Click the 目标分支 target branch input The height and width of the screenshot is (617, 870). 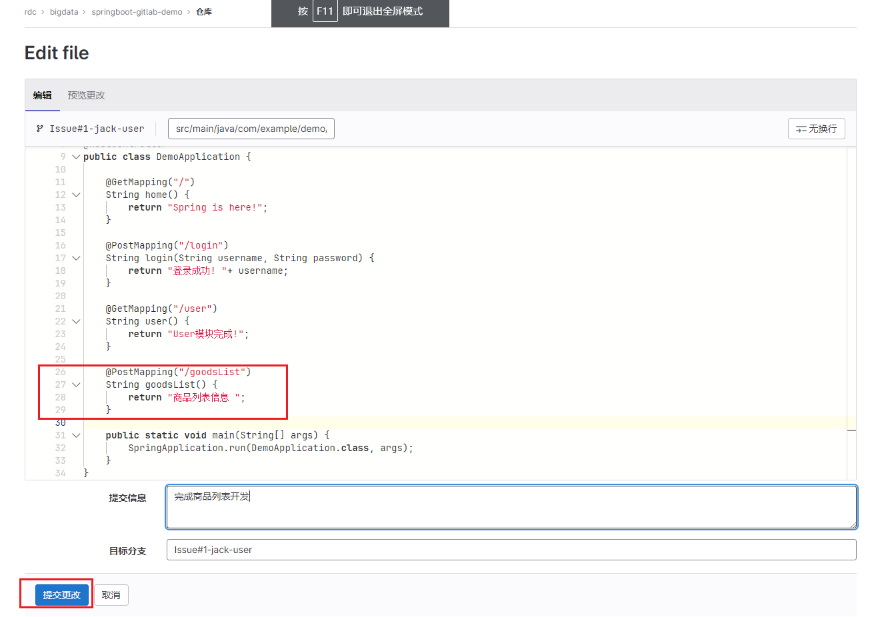[x=511, y=550]
